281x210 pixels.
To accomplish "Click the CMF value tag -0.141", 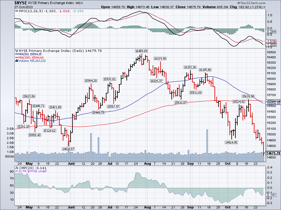I will point(270,194).
